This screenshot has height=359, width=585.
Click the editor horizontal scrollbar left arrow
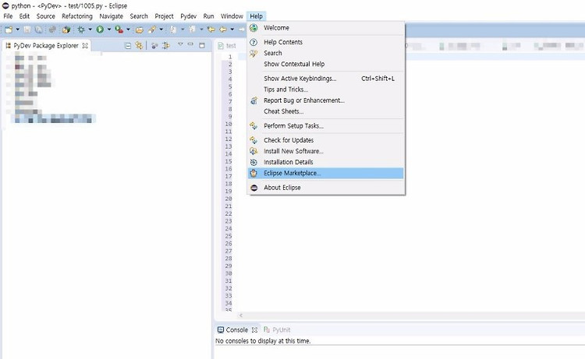pyautogui.click(x=241, y=315)
